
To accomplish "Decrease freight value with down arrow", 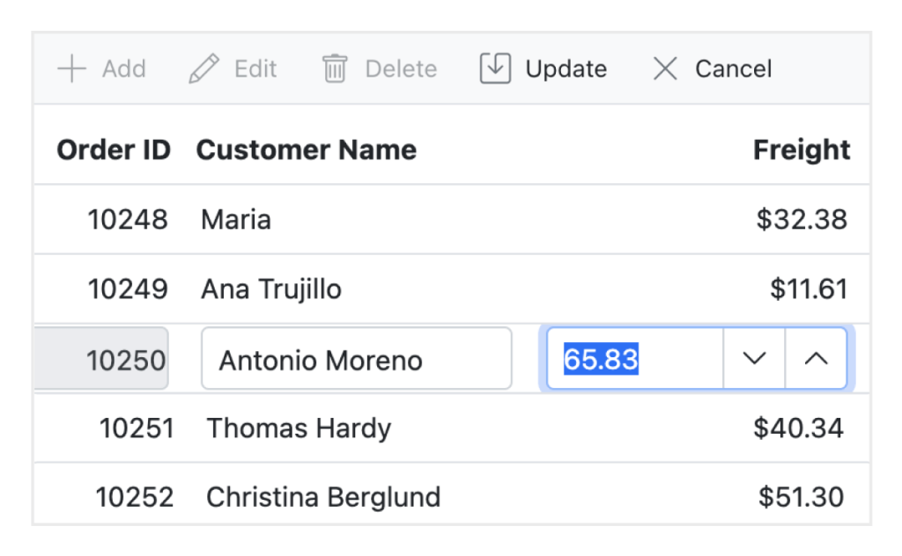I will (x=754, y=359).
